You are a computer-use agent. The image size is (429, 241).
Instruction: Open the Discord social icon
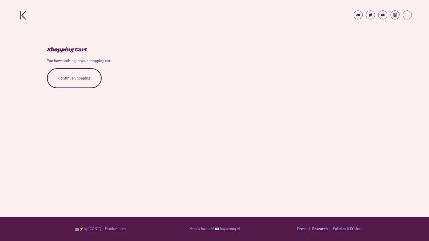358,15
